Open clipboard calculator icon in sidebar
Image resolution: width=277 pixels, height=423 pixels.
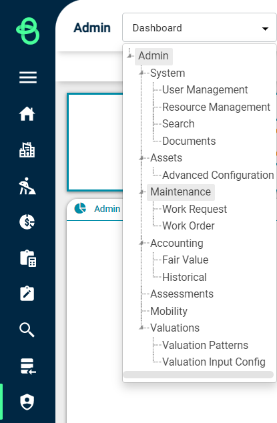[28, 258]
